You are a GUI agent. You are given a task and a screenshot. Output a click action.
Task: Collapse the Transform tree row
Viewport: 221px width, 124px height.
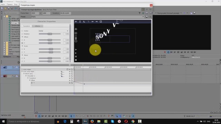click(x=28, y=78)
